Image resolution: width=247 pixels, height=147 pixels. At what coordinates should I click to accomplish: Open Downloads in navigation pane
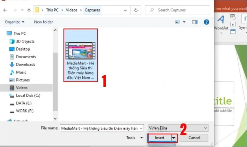coord(22,64)
